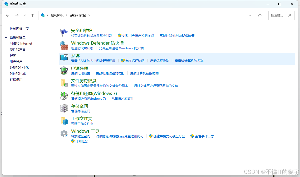Select 系统和安全 in the address breadcrumb
The height and width of the screenshot is (177, 300).
78,15
